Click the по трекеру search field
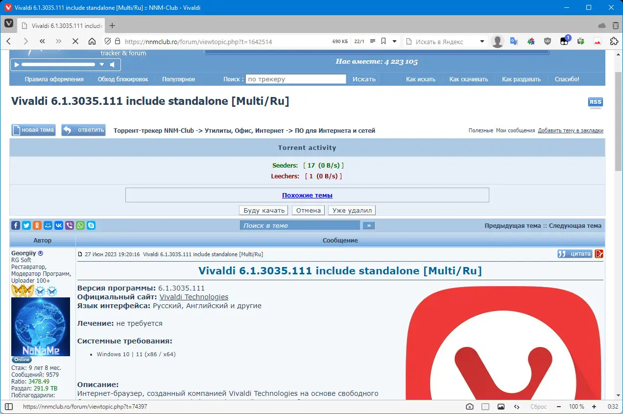 [296, 79]
